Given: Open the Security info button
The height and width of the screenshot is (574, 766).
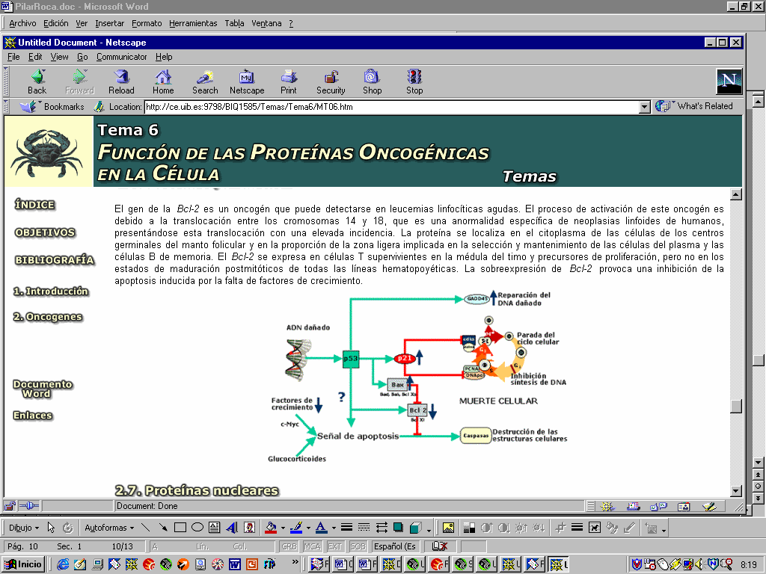Looking at the screenshot, I should [x=331, y=81].
